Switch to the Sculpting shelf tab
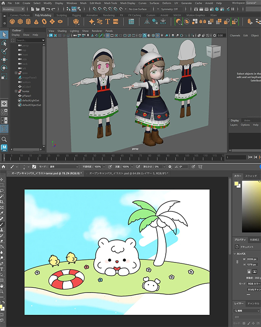261x327 pixels. tap(62, 15)
